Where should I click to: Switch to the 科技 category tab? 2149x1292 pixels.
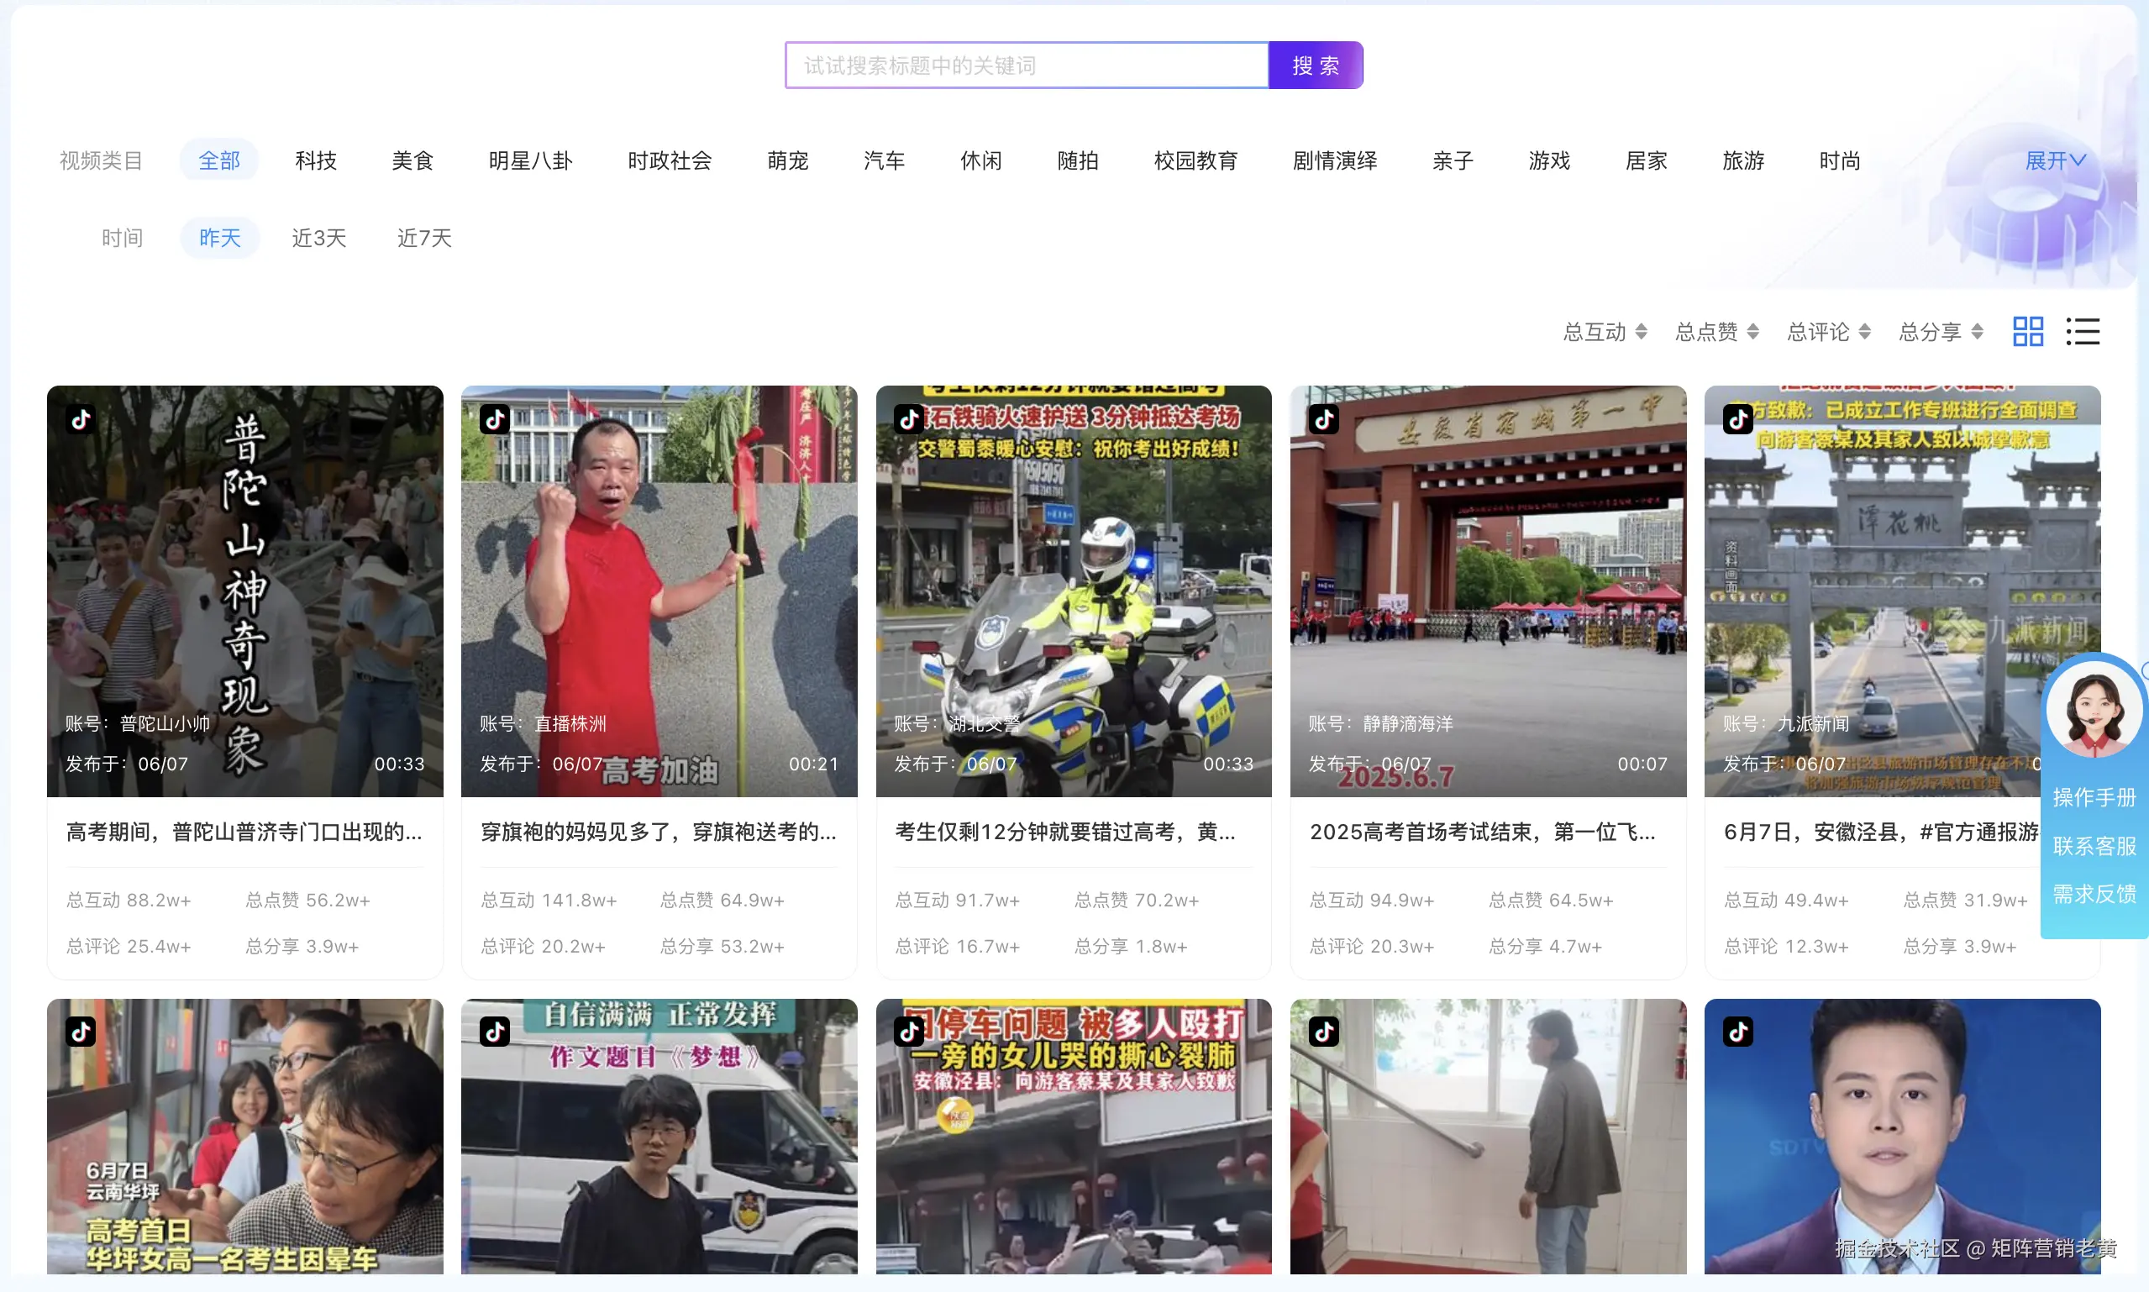click(x=316, y=160)
